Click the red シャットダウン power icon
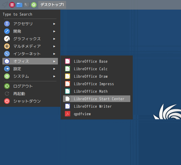 (7, 101)
